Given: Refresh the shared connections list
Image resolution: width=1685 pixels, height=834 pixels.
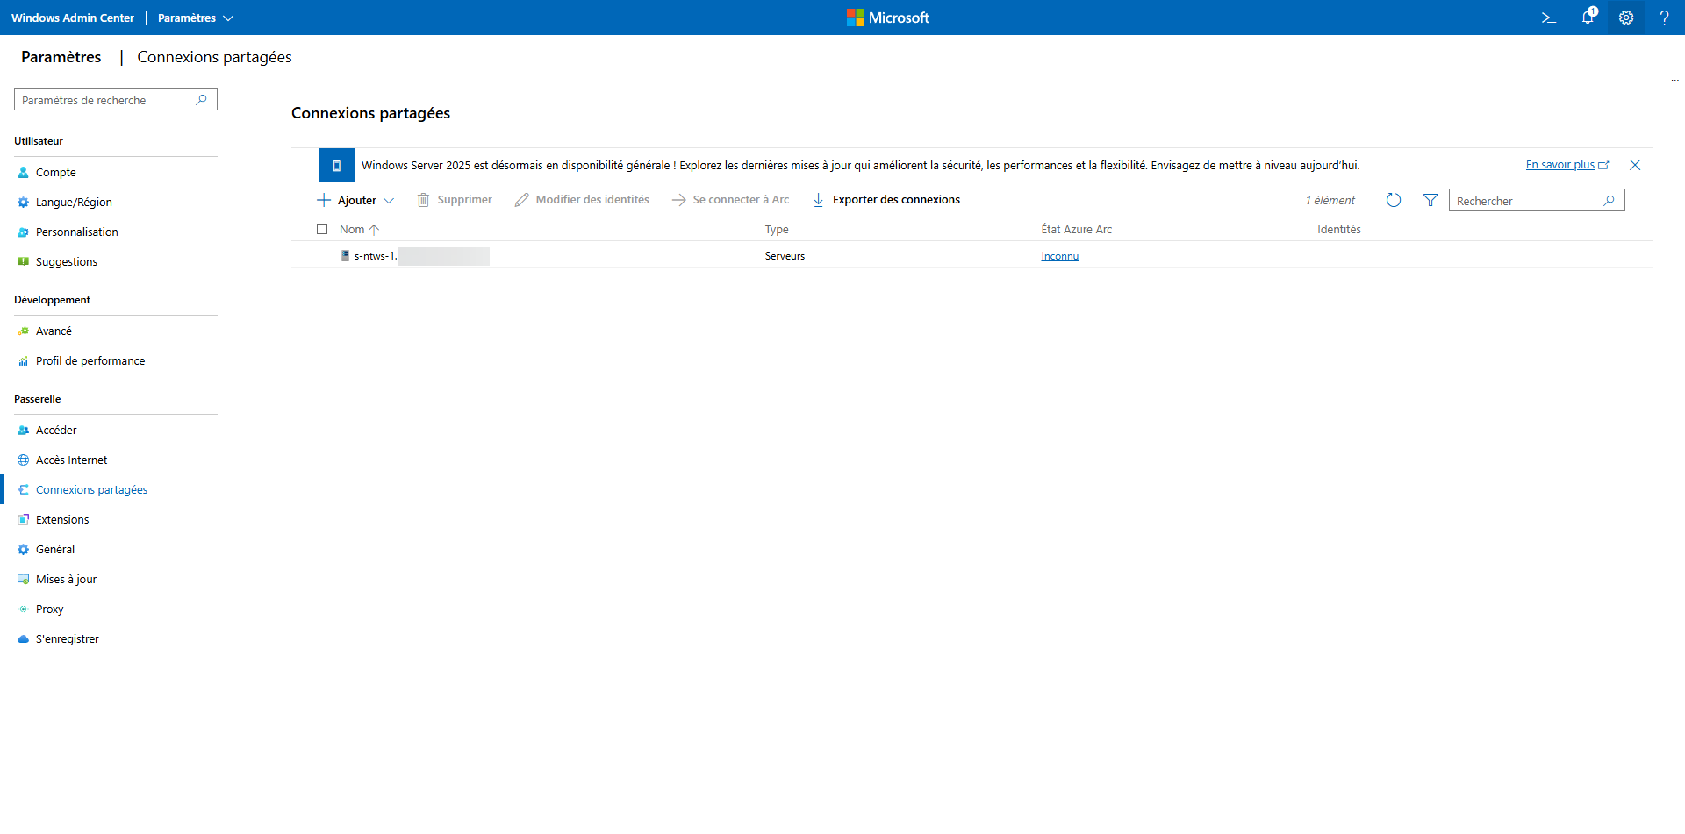Looking at the screenshot, I should tap(1393, 201).
